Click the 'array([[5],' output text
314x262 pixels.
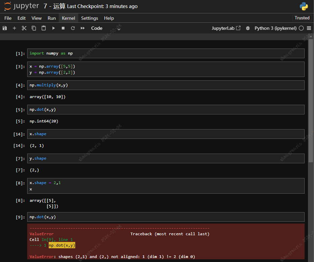pos(43,200)
